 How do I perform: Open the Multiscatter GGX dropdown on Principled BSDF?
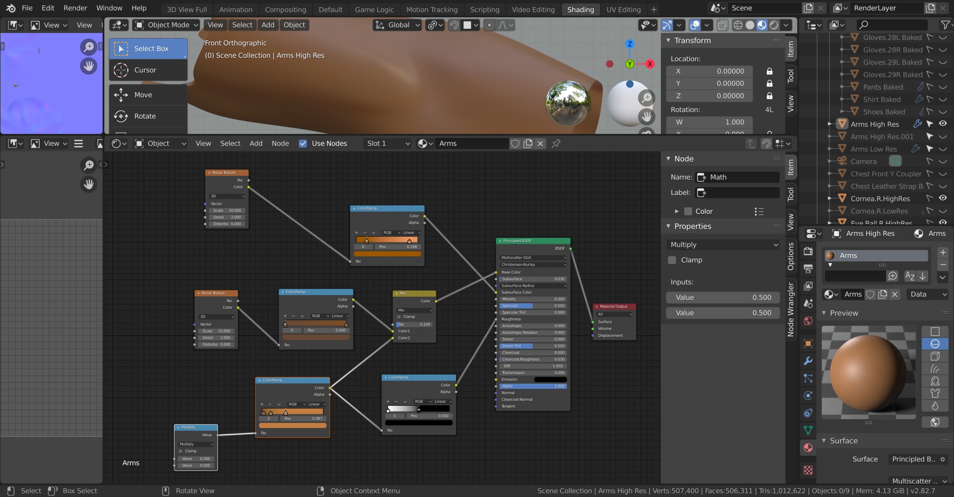[533, 258]
